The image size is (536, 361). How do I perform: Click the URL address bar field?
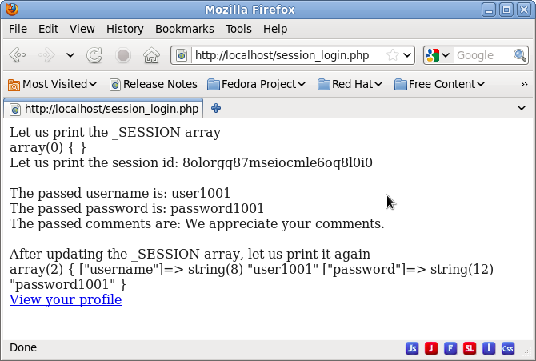point(288,55)
